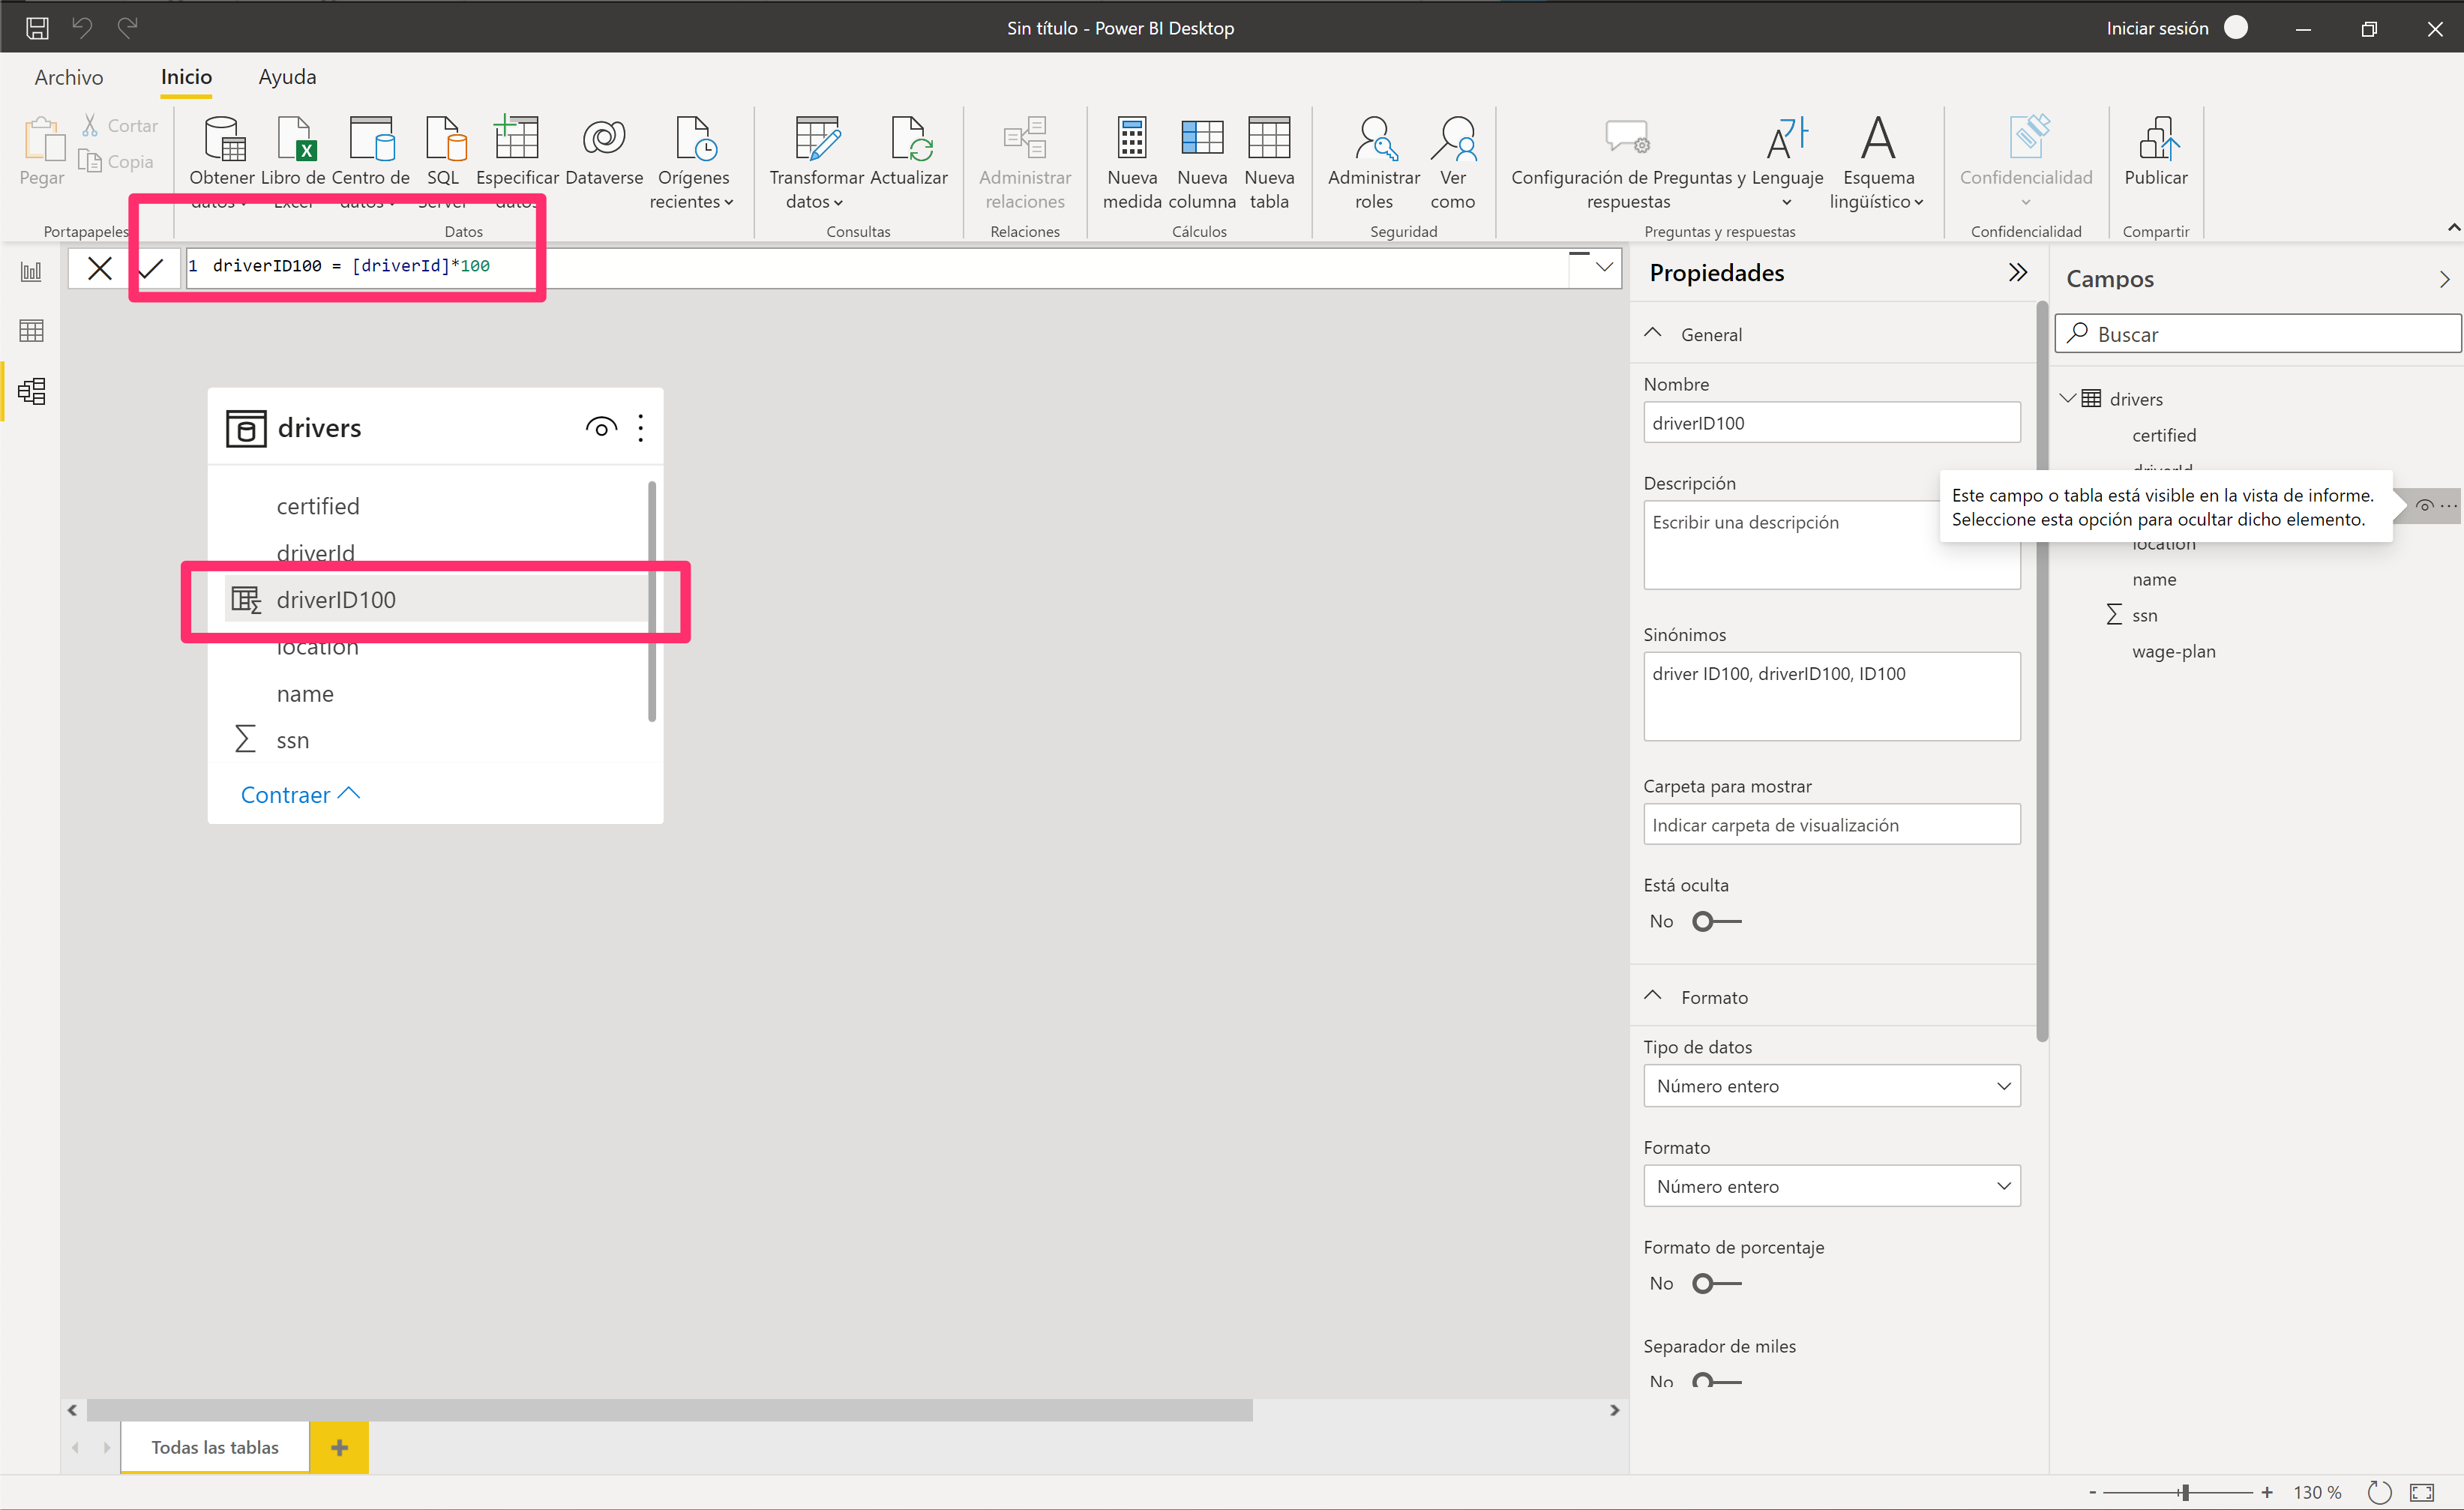Open the Lenguaje menu icon
The width and height of the screenshot is (2464, 1510).
coord(1787,138)
